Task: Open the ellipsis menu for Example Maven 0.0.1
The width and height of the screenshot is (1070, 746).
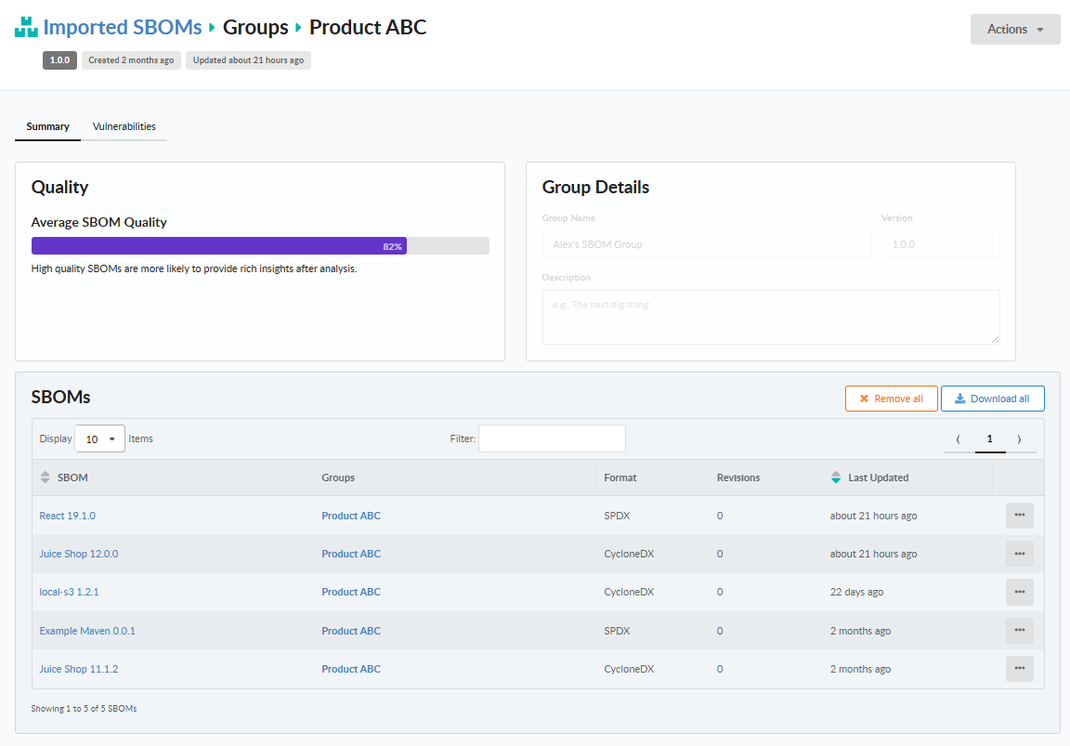Action: tap(1019, 630)
